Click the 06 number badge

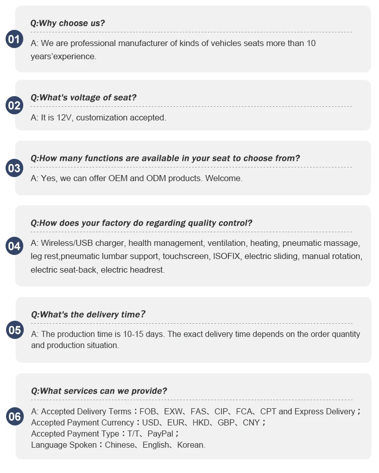coord(15,416)
